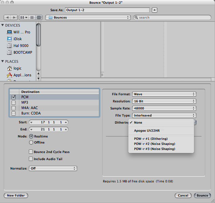Select Offline bounce mode
Viewport: 215px width, 203px height.
pos(31,143)
